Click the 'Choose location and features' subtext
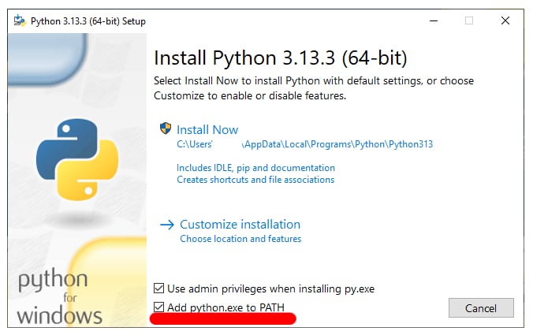This screenshot has height=335, width=533. [x=240, y=239]
